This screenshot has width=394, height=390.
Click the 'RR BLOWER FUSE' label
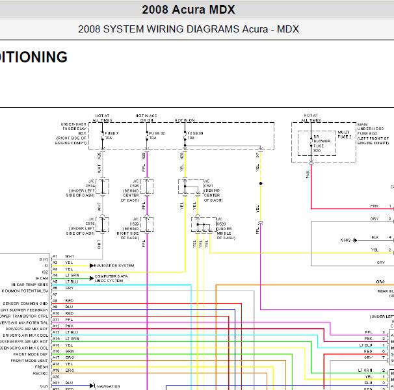pyautogui.click(x=322, y=141)
